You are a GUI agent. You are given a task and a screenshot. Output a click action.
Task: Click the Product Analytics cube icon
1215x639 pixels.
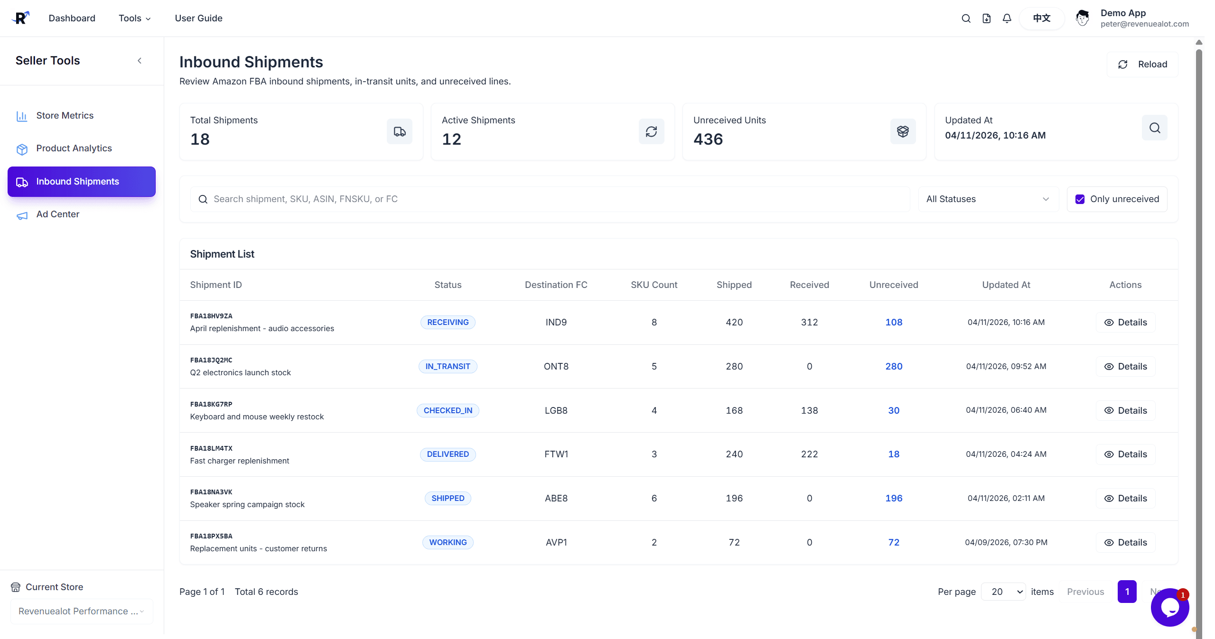(22, 149)
